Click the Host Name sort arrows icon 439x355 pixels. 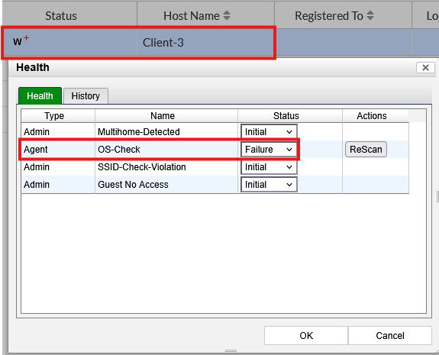pyautogui.click(x=227, y=16)
